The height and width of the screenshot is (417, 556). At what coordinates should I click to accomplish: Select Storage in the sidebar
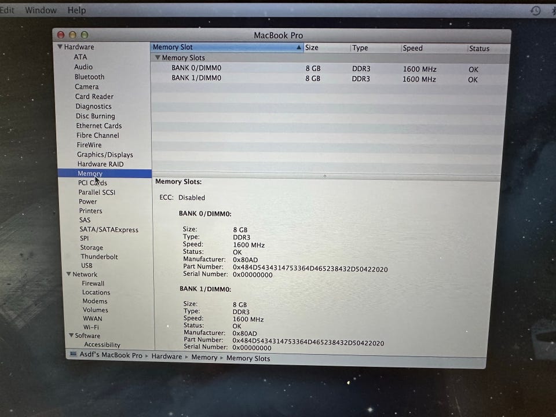pos(92,247)
